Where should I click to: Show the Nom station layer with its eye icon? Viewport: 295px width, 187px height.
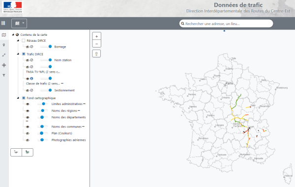tap(28, 60)
